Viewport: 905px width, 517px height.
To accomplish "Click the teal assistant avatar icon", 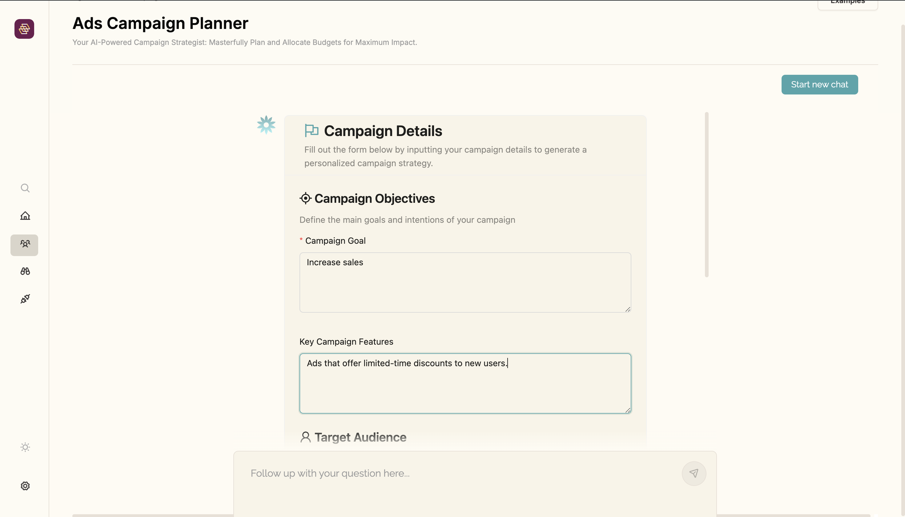I will (266, 125).
